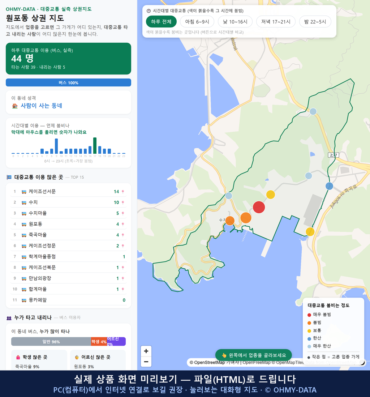Open the 케이조선서문 row in TOP 15
370x397 pixels.
click(x=68, y=192)
